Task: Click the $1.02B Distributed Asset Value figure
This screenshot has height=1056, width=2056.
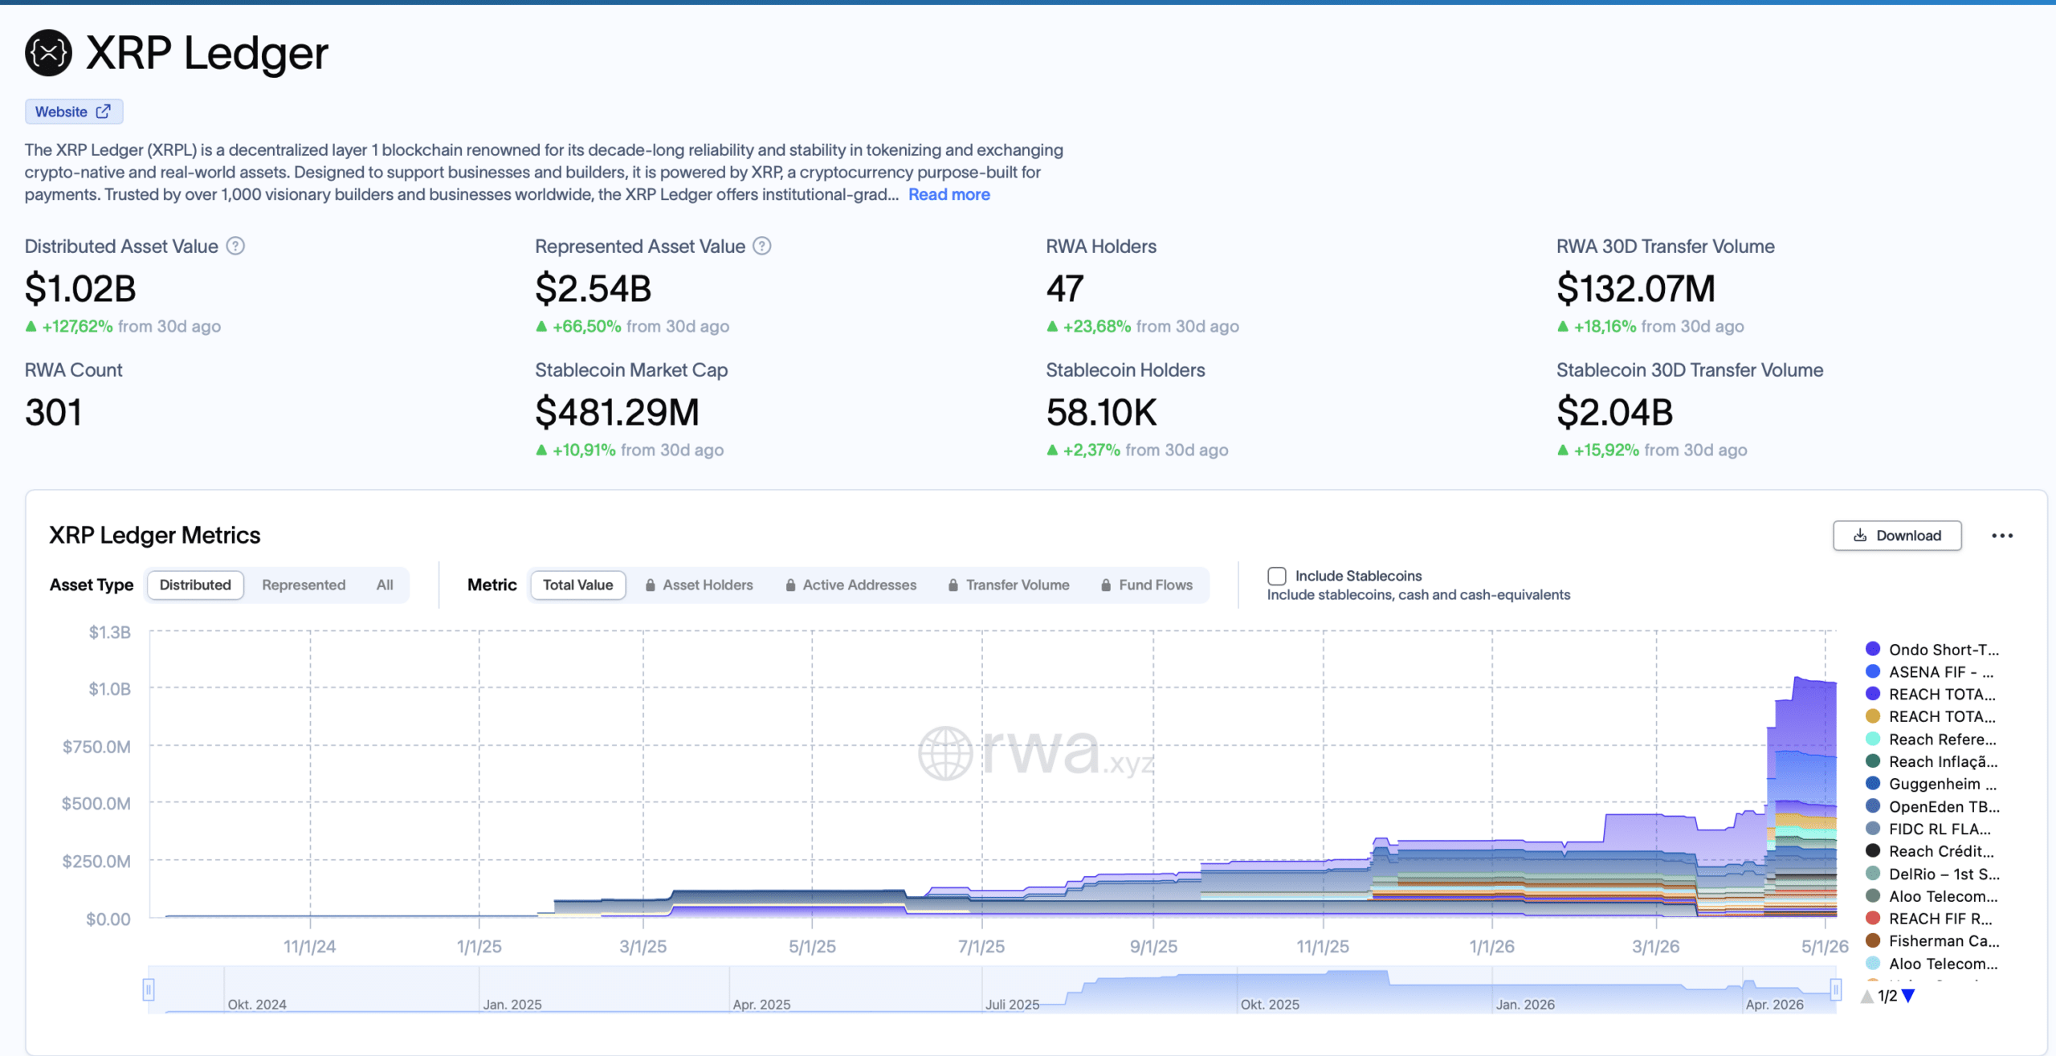Action: (81, 289)
